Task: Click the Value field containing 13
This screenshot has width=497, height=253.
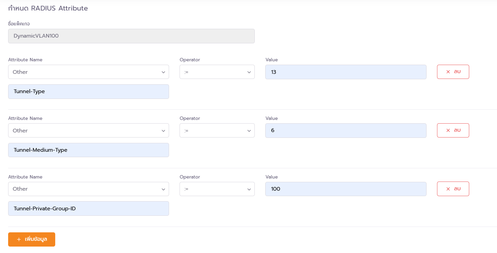Action: [x=346, y=72]
